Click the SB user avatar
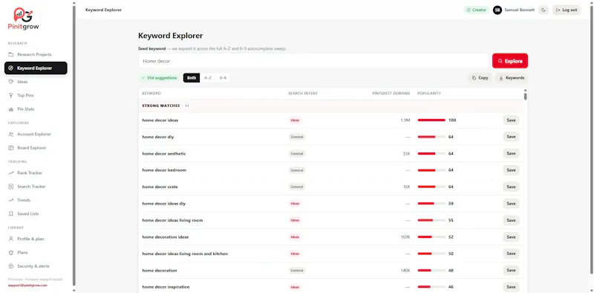 click(x=497, y=10)
